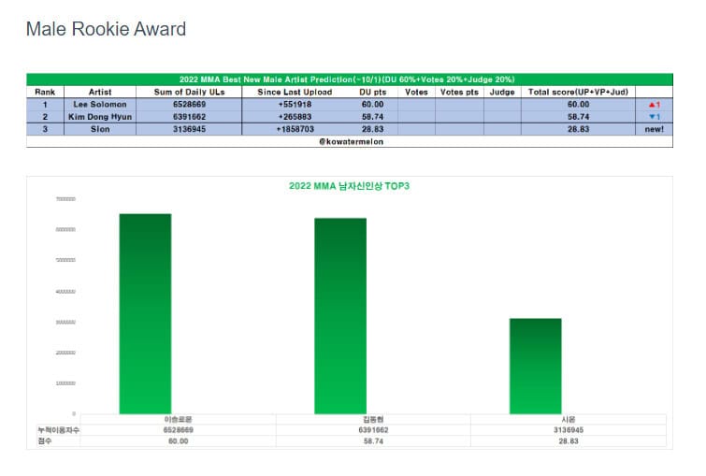Click the '누적이용자수' row label under chart
The height and width of the screenshot is (476, 706).
(52, 429)
